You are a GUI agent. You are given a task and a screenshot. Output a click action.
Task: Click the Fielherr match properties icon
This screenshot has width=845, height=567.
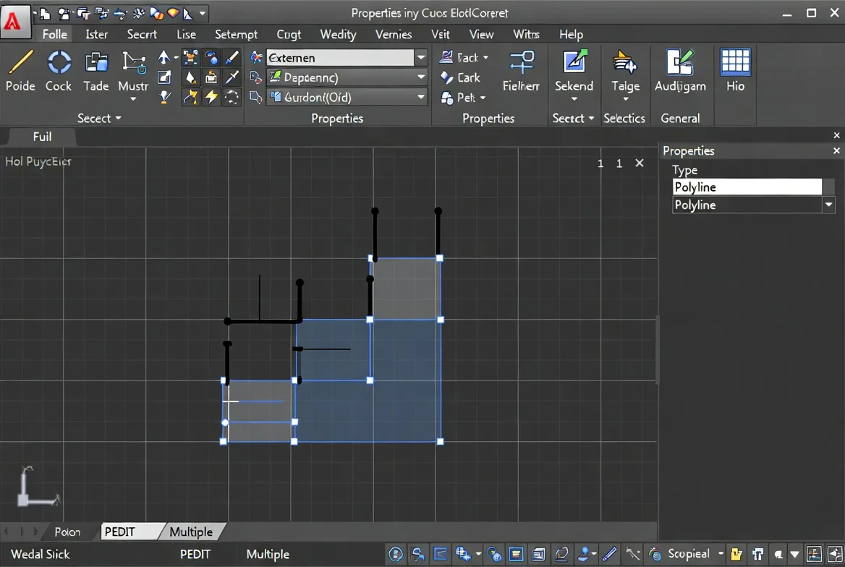521,62
